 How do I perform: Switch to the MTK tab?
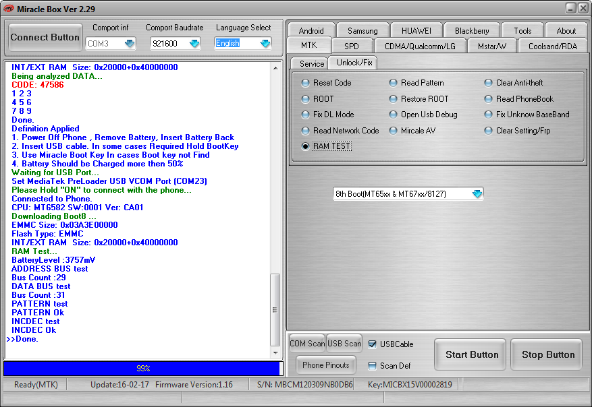[x=309, y=45]
